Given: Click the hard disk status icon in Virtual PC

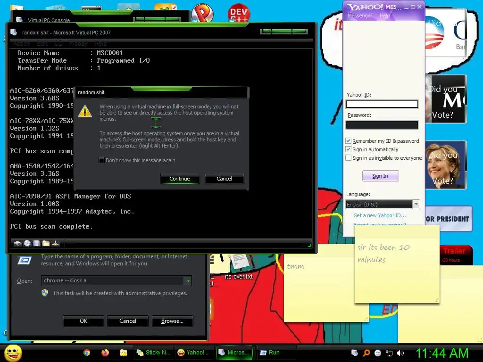Looking at the screenshot, I should [x=18, y=244].
